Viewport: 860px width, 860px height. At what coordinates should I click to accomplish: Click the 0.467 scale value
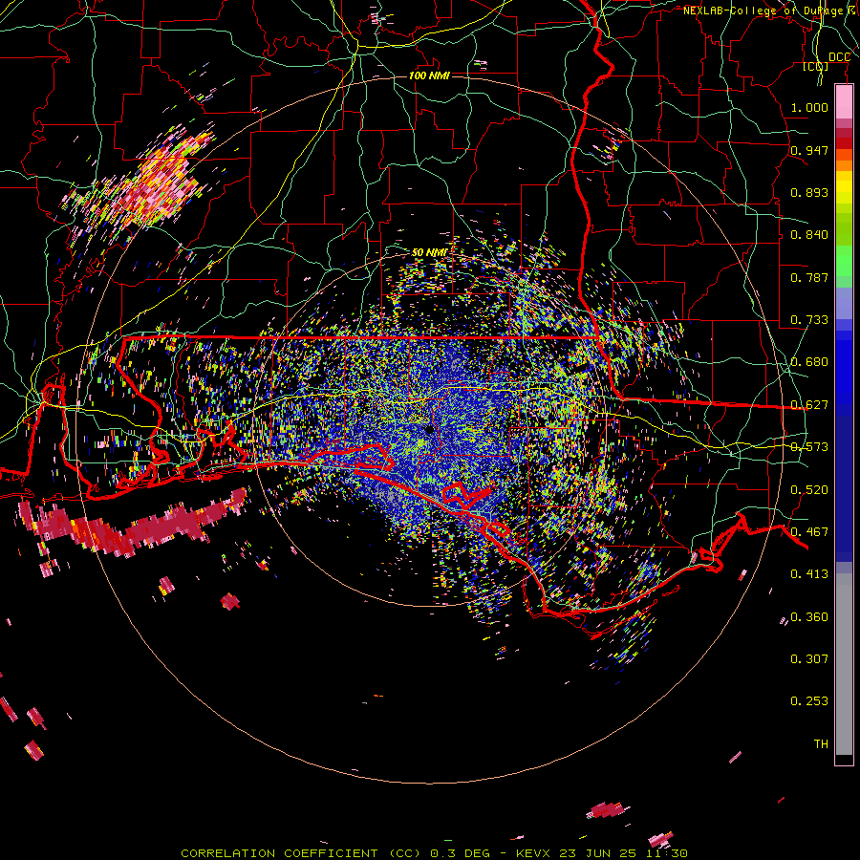[x=809, y=532]
